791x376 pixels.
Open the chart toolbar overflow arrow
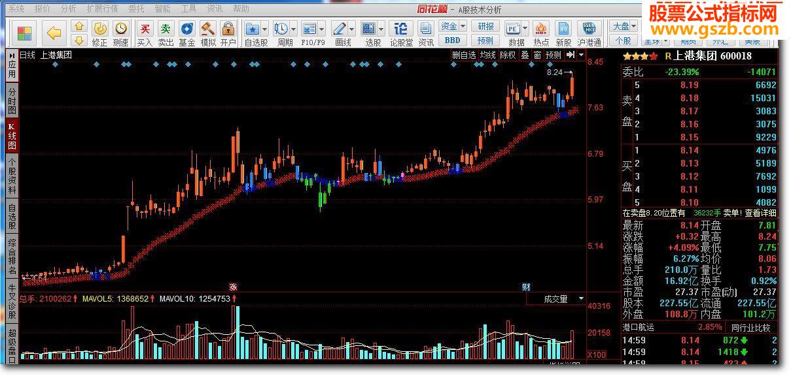pos(582,55)
